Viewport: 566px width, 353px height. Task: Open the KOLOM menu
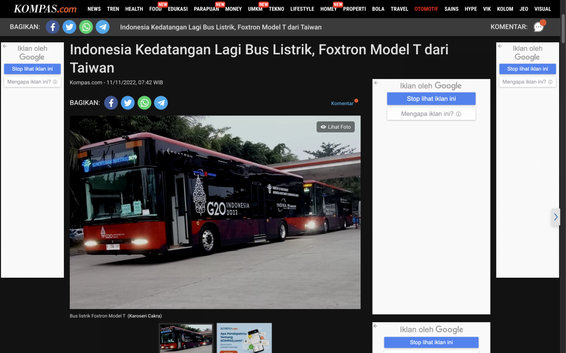[505, 9]
